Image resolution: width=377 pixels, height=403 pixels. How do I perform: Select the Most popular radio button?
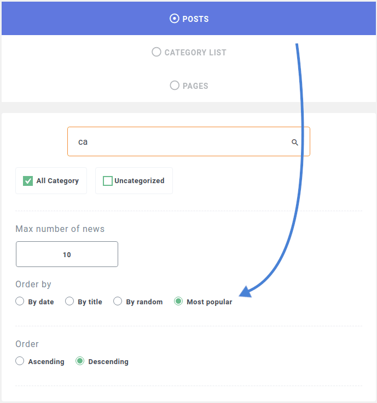pos(178,301)
